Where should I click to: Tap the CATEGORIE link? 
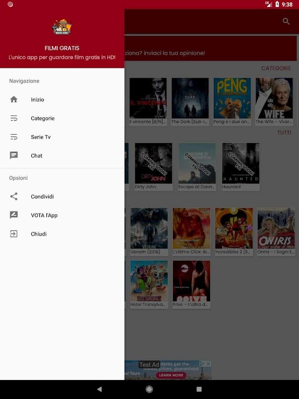pos(276,68)
